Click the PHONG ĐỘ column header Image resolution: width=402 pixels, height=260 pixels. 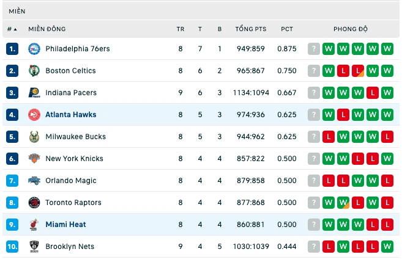[x=351, y=29]
